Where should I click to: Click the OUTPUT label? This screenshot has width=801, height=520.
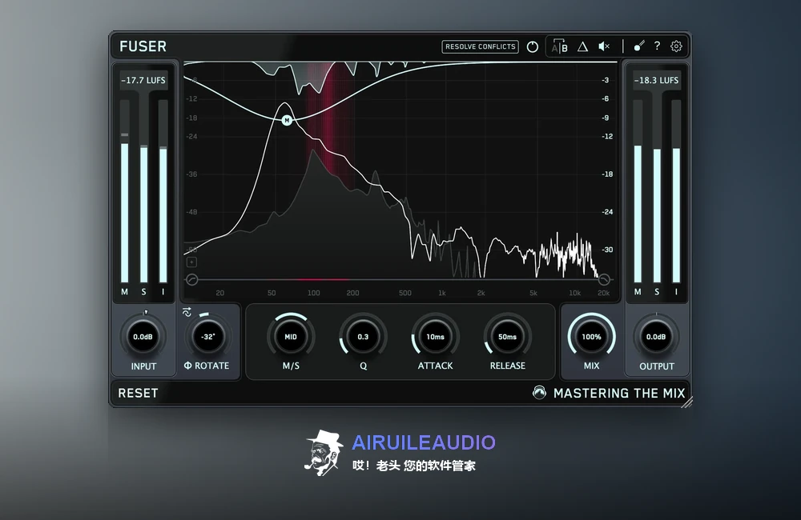pos(657,366)
